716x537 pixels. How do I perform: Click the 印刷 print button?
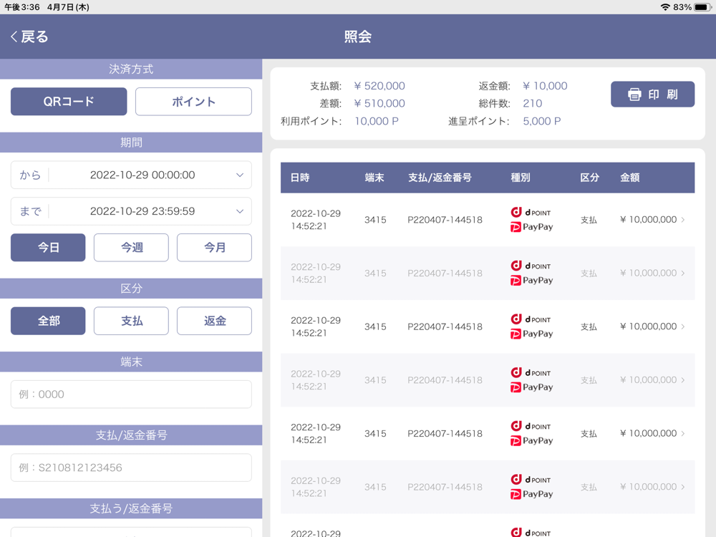pos(652,94)
